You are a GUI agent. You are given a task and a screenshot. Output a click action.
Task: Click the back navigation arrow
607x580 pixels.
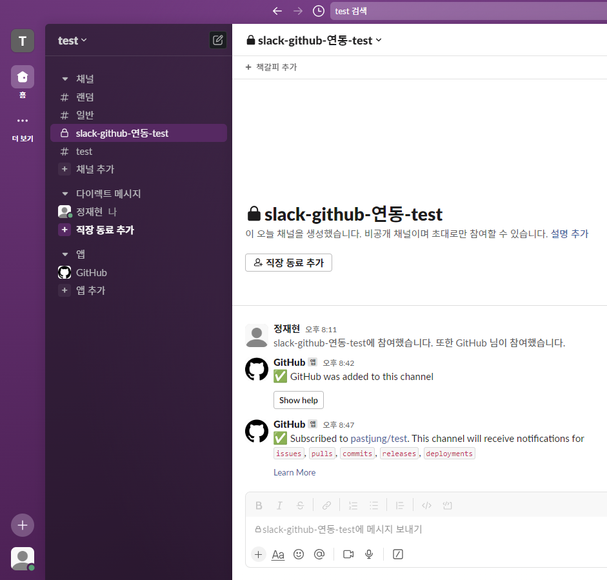[x=277, y=11]
